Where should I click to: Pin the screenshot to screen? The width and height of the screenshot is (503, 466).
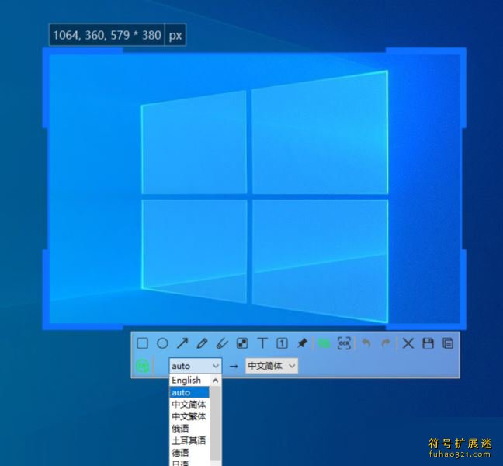(x=302, y=343)
